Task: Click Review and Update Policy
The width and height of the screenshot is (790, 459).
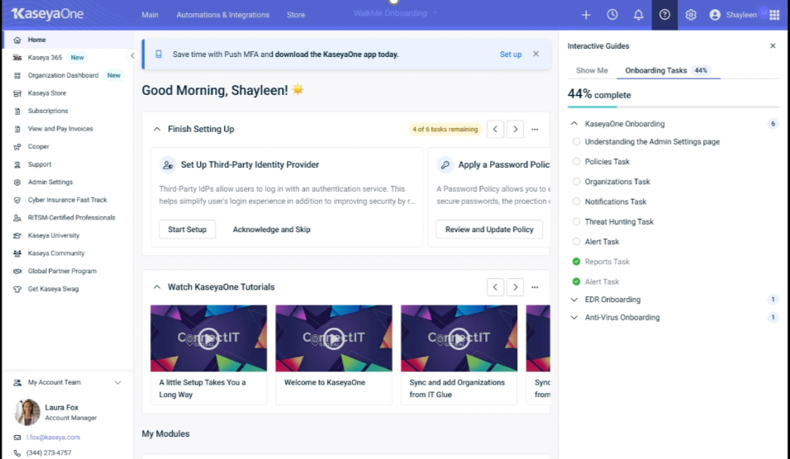Action: coord(489,229)
